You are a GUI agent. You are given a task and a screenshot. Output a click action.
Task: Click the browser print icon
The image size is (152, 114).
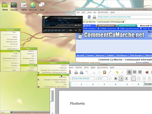[95, 17]
